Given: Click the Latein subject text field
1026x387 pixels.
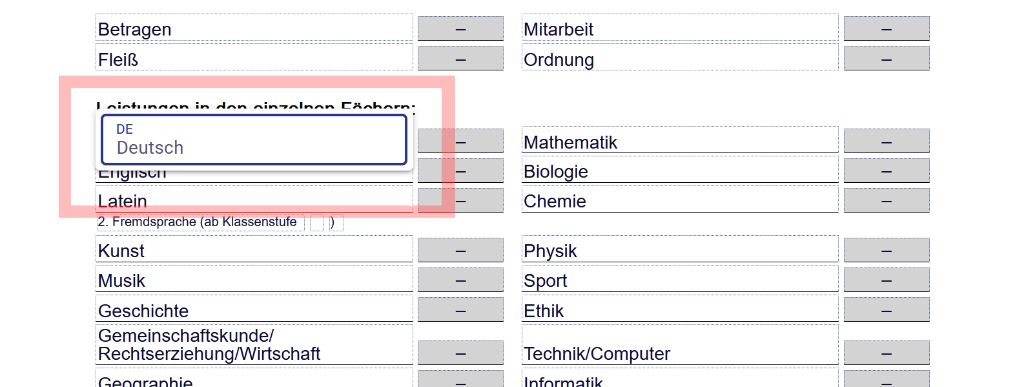Looking at the screenshot, I should (x=254, y=200).
